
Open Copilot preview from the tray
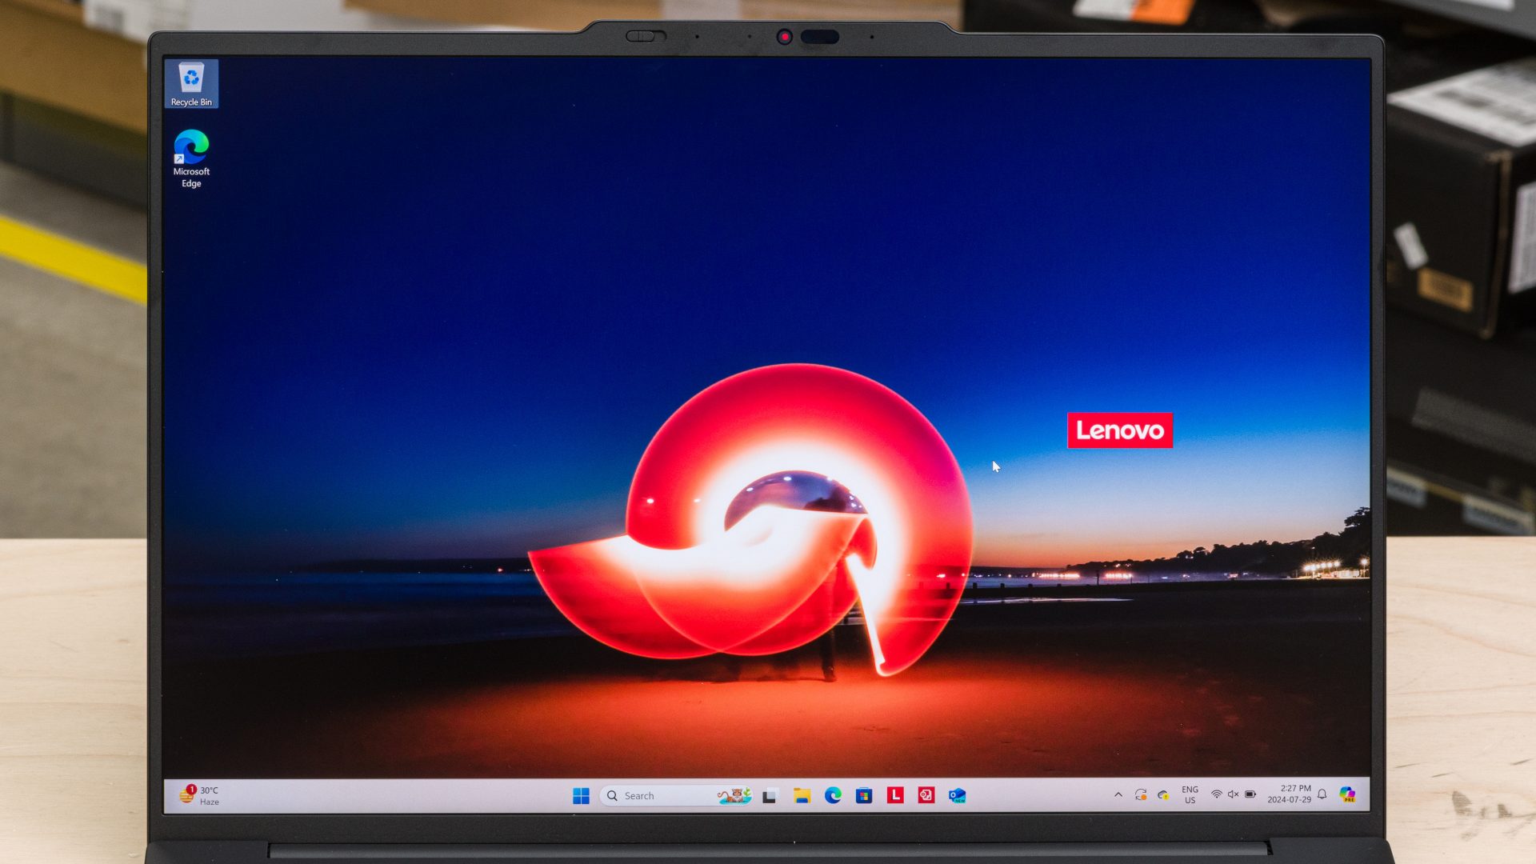point(1348,794)
